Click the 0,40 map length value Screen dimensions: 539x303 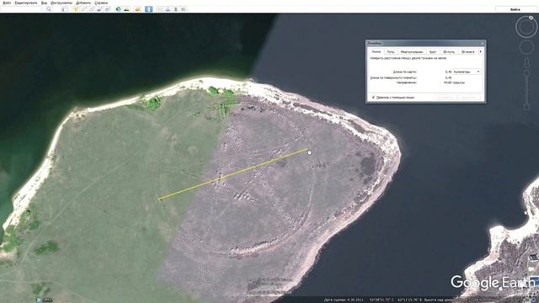tap(448, 72)
